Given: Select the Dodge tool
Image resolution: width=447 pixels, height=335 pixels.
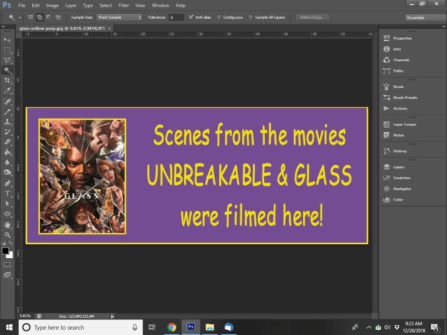Looking at the screenshot, I should pyautogui.click(x=8, y=172).
